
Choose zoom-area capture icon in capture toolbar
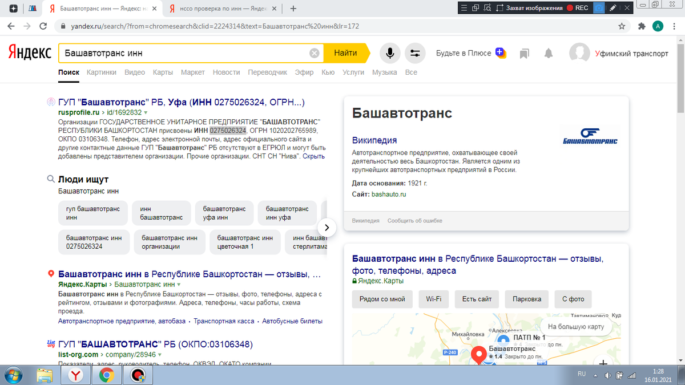(x=488, y=8)
